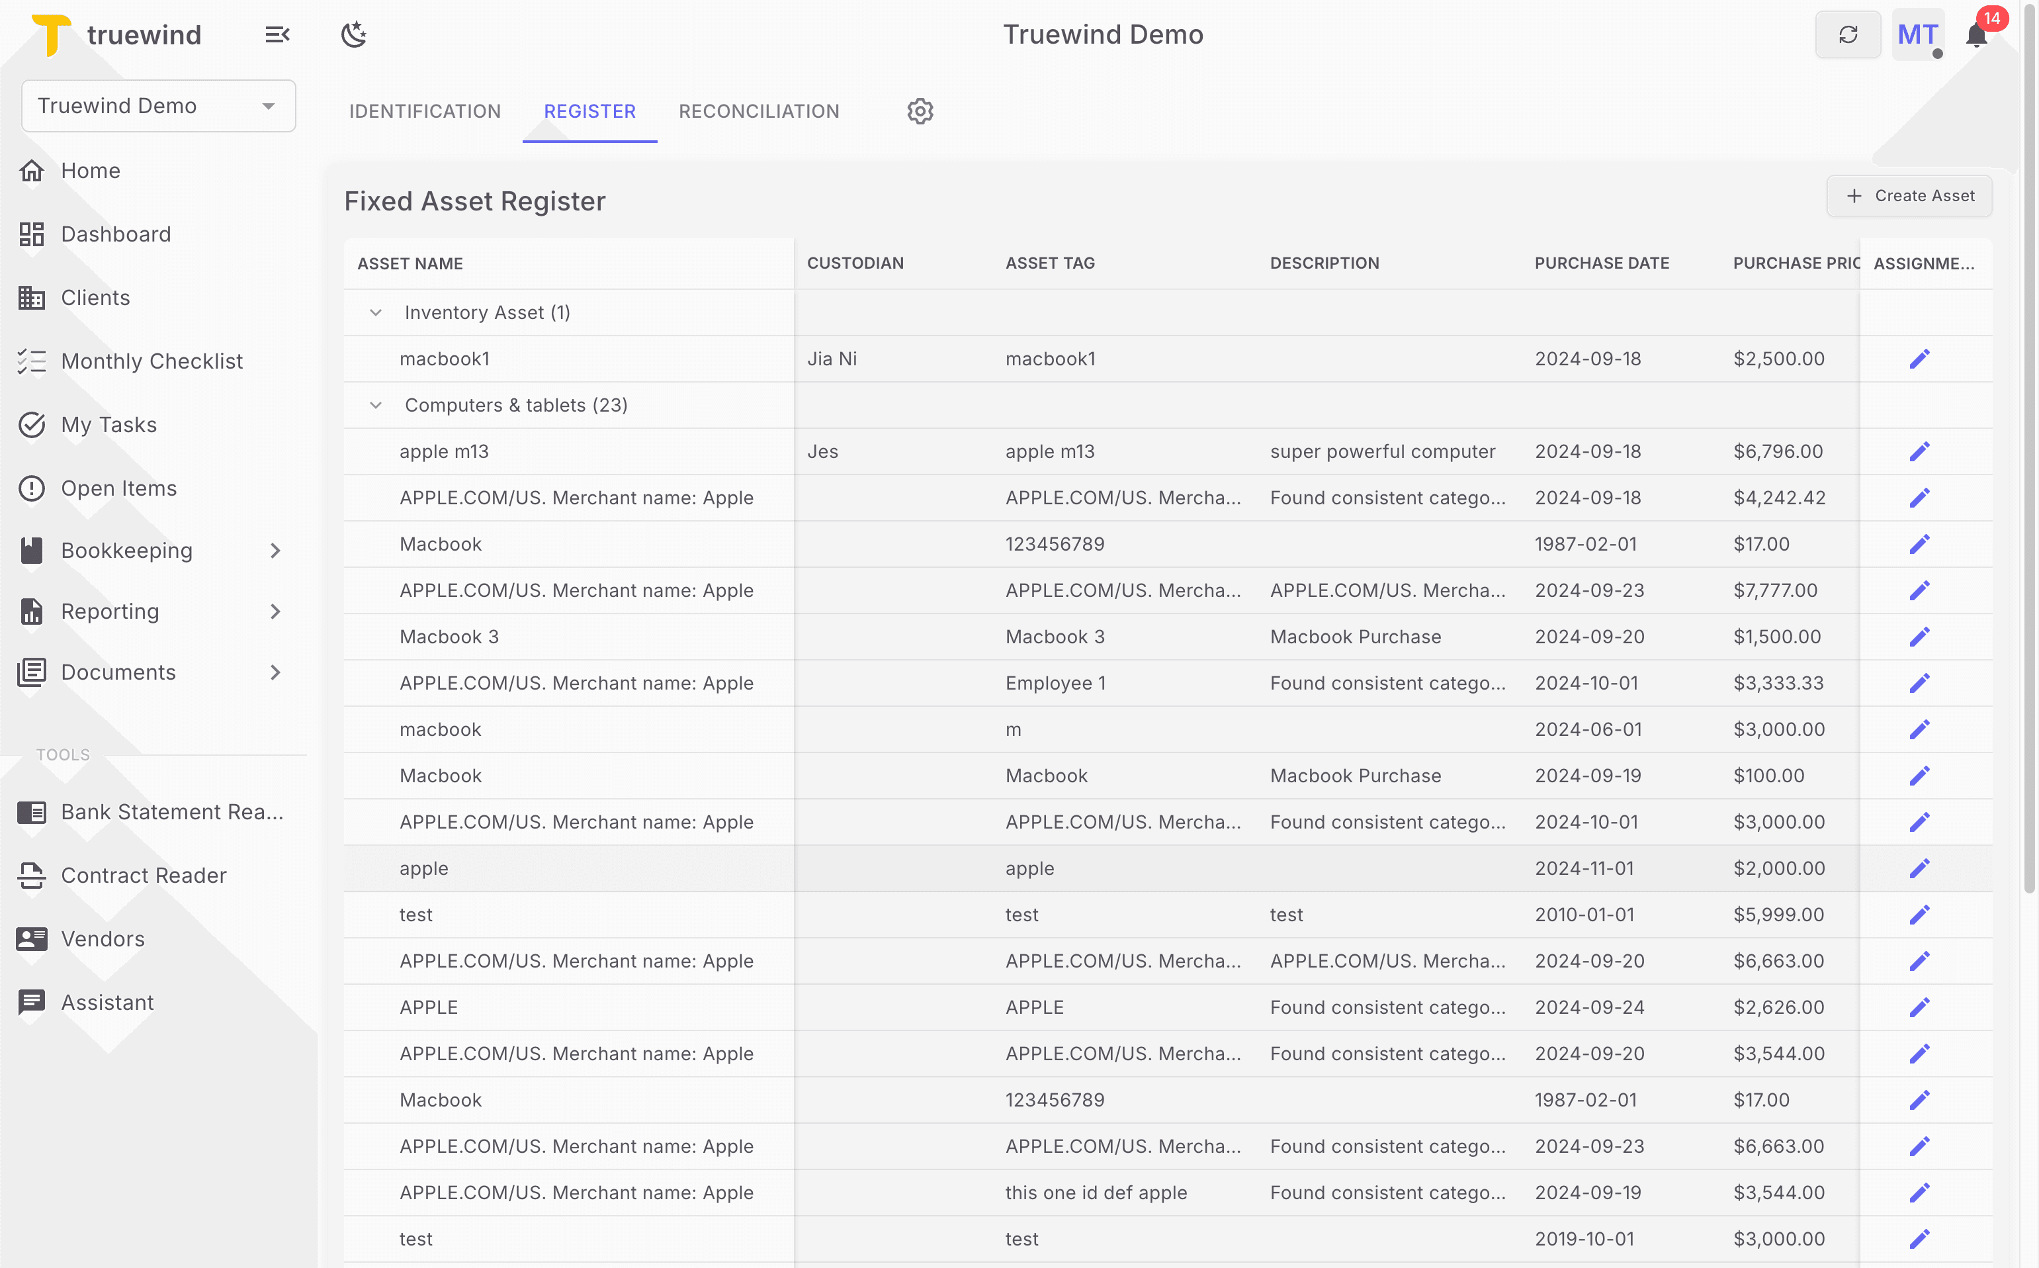This screenshot has width=2039, height=1268.
Task: Switch to the RECONCILIATION tab
Action: tap(758, 111)
